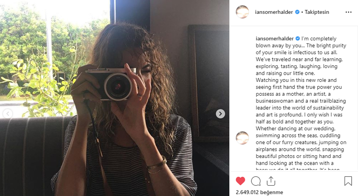Open the comment speech bubble icon
This screenshot has width=358, height=196.
[x=256, y=181]
